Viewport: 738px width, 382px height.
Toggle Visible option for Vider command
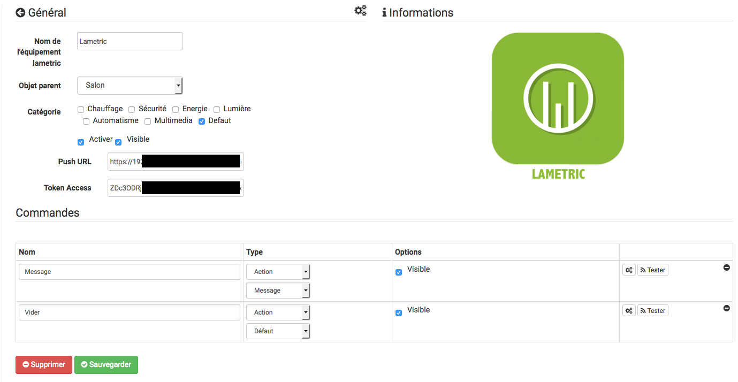point(399,313)
